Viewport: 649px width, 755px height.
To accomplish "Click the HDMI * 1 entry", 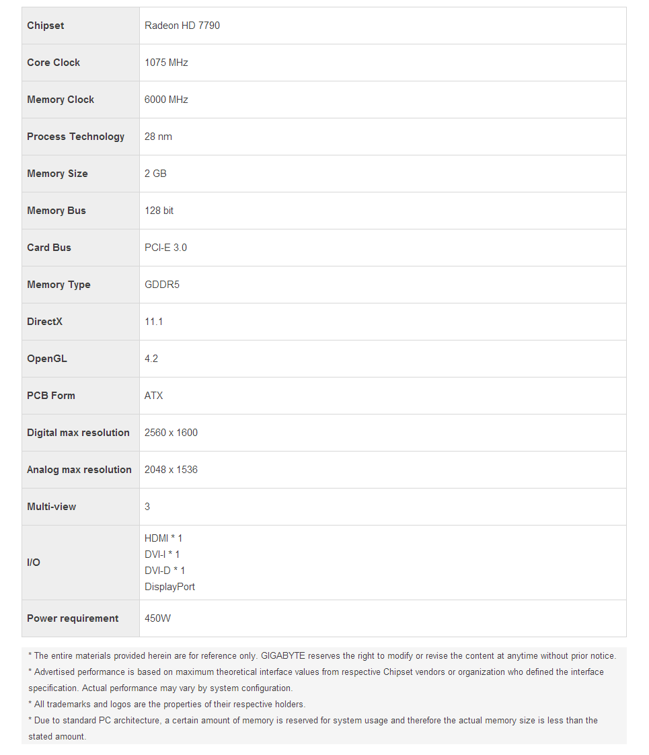I will (163, 538).
